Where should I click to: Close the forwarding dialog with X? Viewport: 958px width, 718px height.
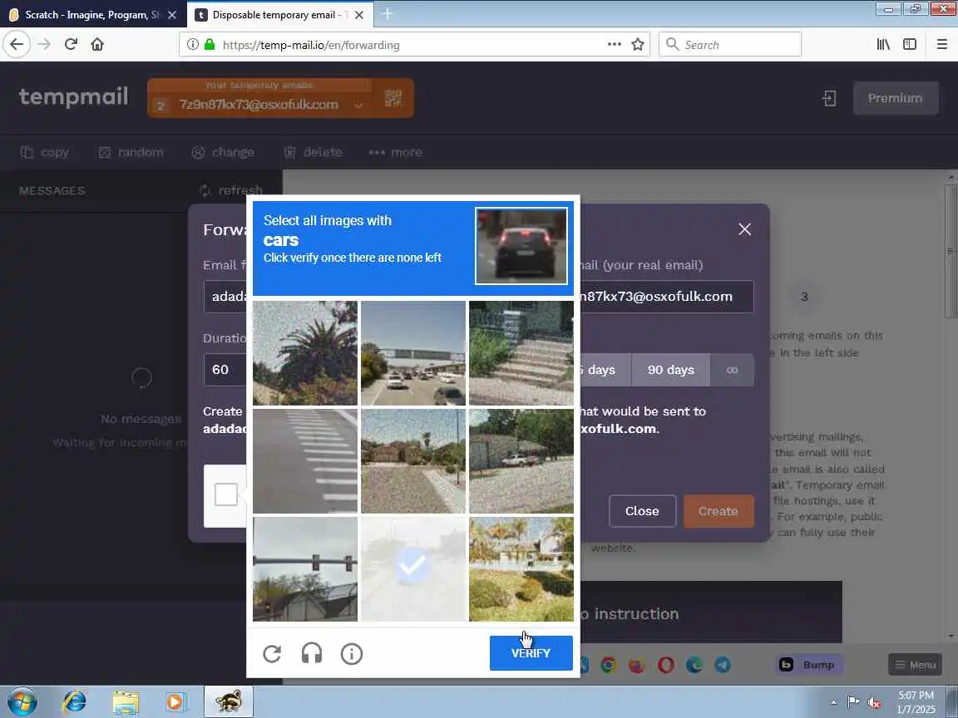[744, 229]
